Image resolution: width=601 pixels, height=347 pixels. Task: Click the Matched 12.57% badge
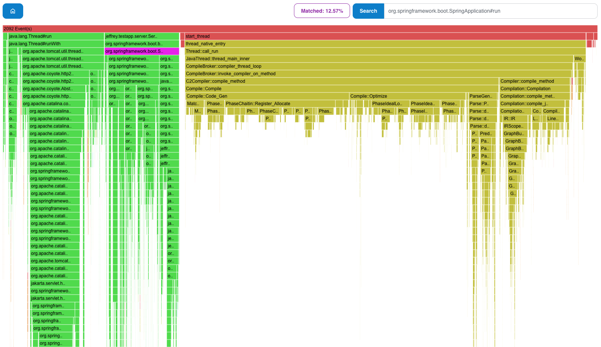(x=322, y=11)
